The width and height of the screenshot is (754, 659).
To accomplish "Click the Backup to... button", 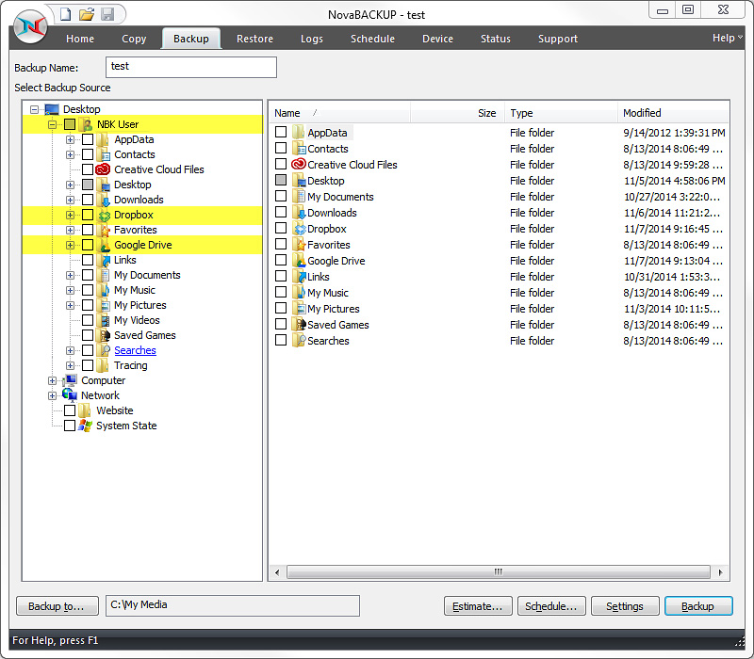I will click(x=57, y=606).
